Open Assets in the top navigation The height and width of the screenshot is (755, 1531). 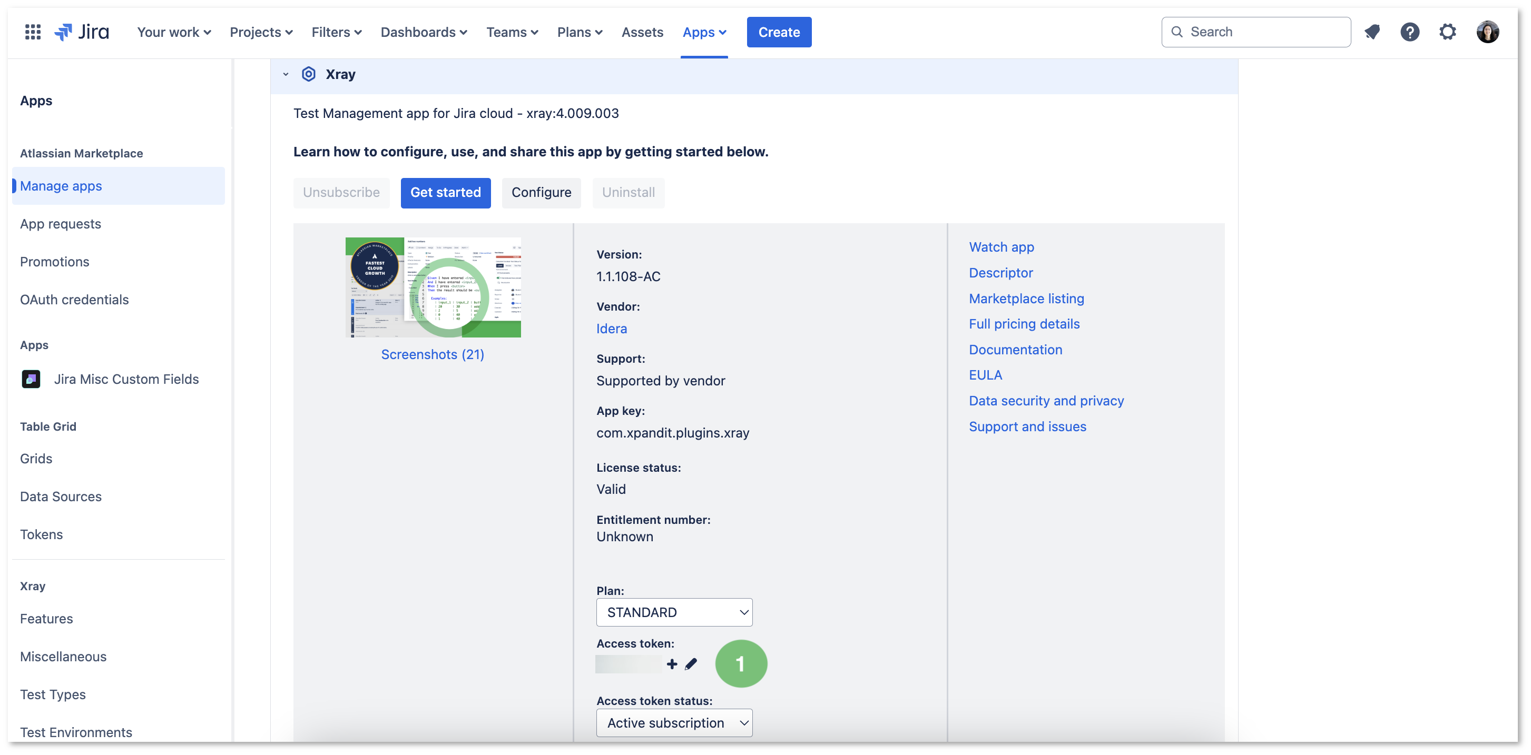coord(642,32)
